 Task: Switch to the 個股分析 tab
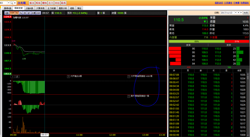coord(63,8)
